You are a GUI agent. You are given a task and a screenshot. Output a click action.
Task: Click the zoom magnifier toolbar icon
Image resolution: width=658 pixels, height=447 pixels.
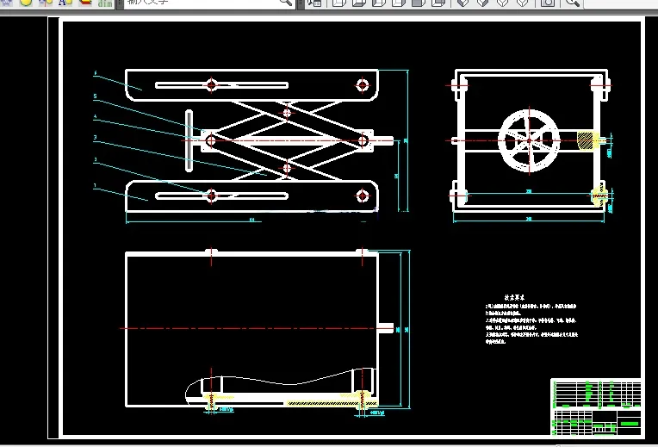point(573,3)
